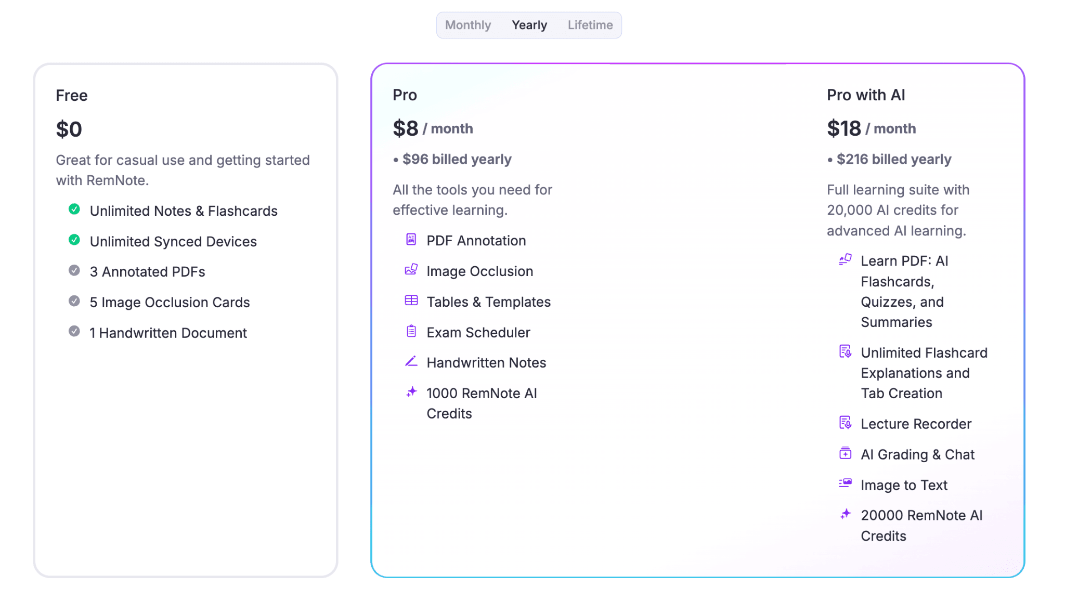The width and height of the screenshot is (1065, 601).
Task: Click the Exam Scheduler clipboard icon
Action: tap(411, 331)
